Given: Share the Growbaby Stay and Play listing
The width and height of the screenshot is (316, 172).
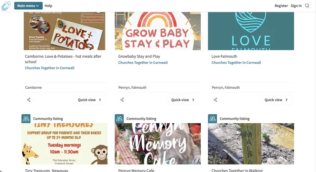Looking at the screenshot, I should coord(122,99).
